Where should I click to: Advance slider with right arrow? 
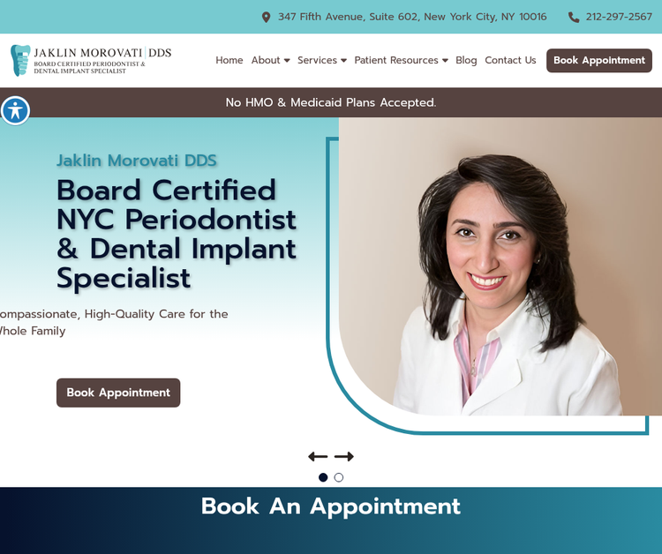[344, 457]
